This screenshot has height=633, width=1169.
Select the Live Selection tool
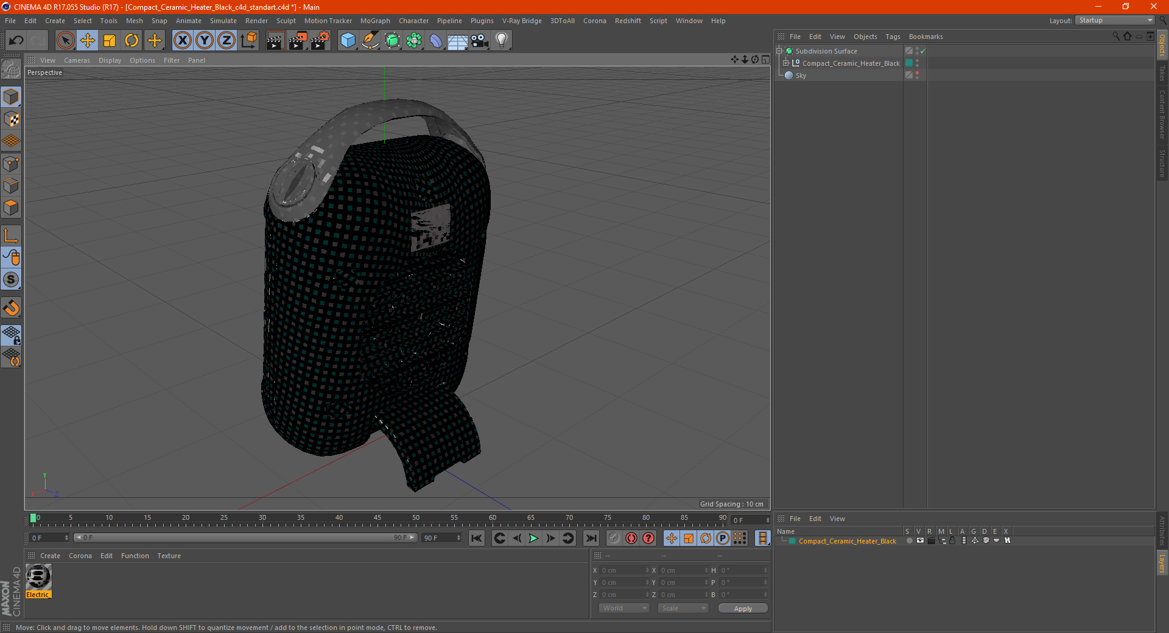(65, 41)
